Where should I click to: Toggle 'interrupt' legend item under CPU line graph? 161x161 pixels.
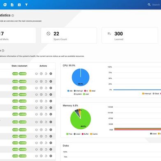(x=147, y=94)
